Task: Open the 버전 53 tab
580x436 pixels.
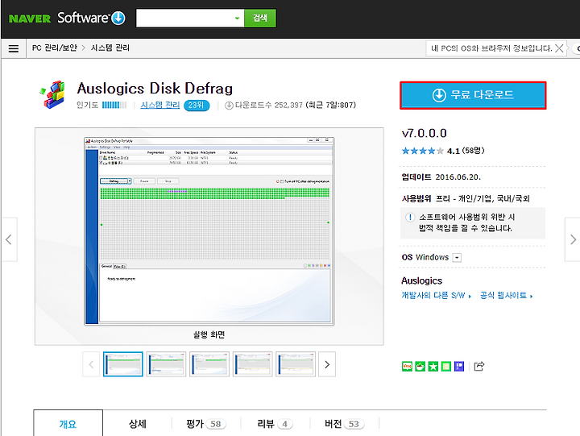Action: (344, 423)
